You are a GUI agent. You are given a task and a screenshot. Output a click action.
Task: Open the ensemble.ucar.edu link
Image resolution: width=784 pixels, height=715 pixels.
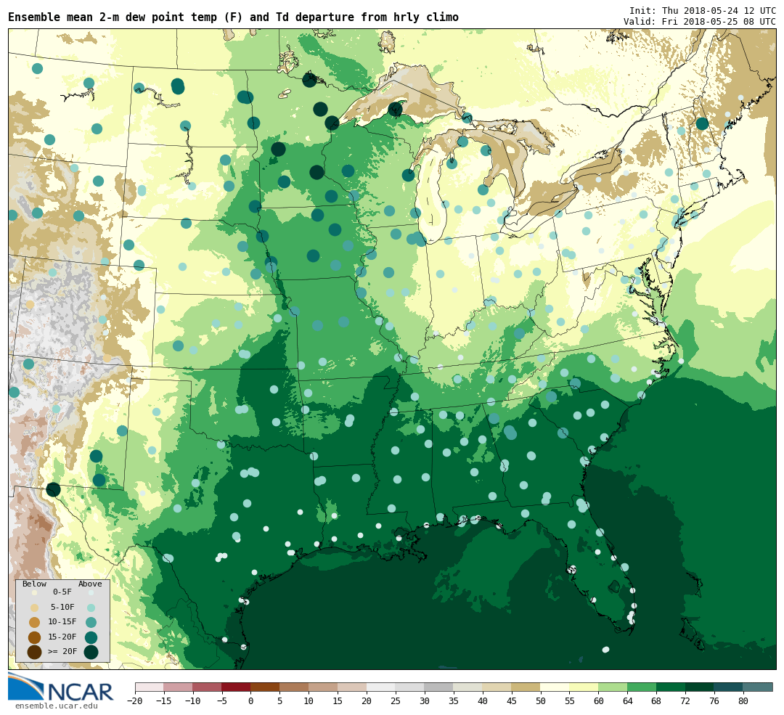click(57, 706)
